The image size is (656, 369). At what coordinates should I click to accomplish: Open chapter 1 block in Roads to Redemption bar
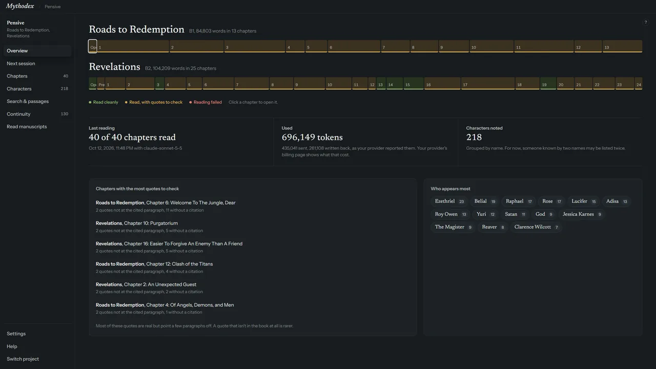[x=133, y=47]
